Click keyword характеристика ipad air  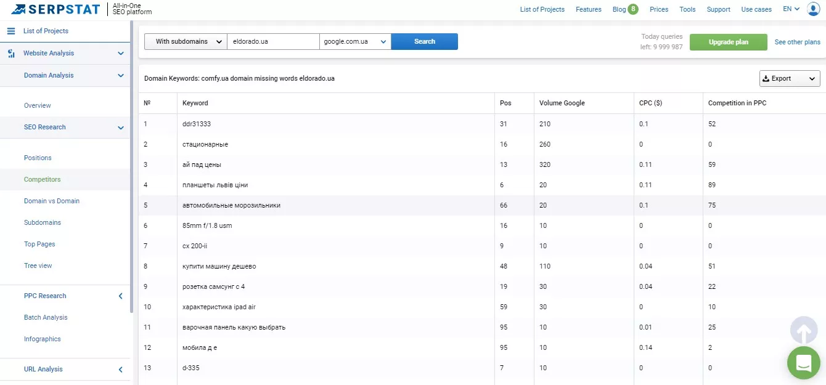tap(219, 307)
